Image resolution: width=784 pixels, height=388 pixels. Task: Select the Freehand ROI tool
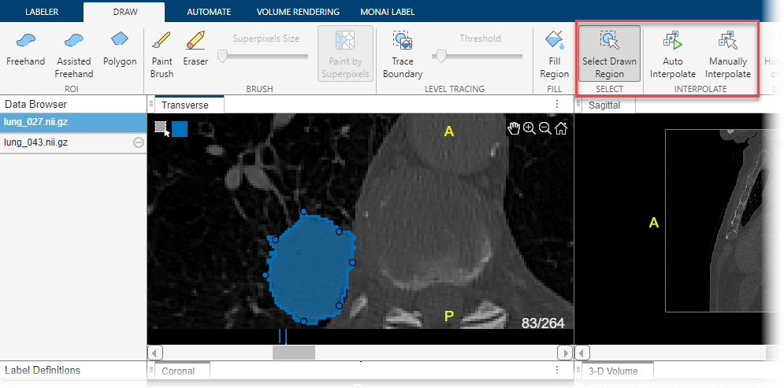pos(25,49)
